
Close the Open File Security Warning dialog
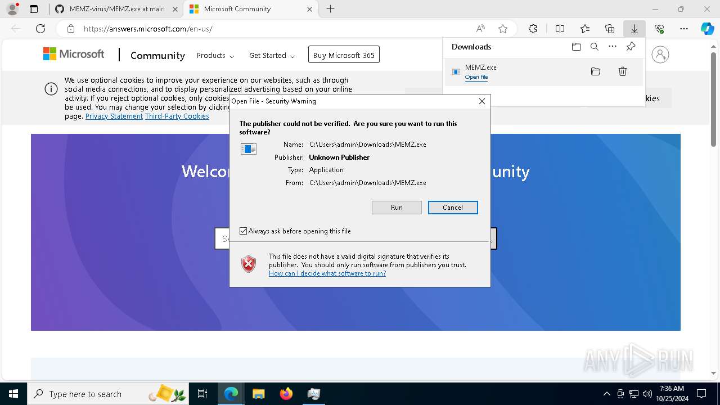[x=481, y=101]
